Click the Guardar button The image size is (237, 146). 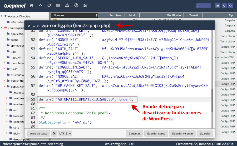pyautogui.click(x=205, y=133)
